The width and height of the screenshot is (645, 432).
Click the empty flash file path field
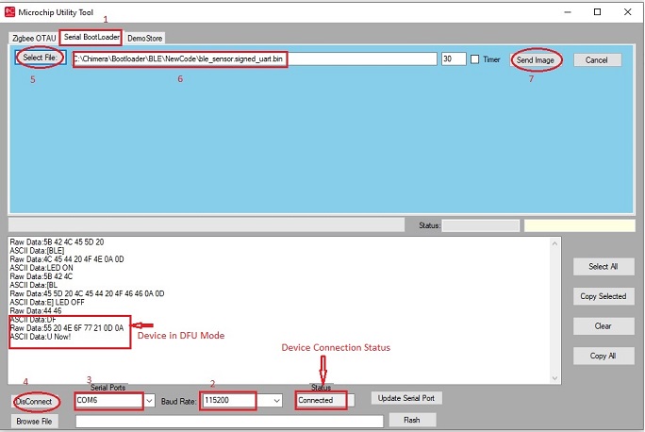click(x=229, y=421)
